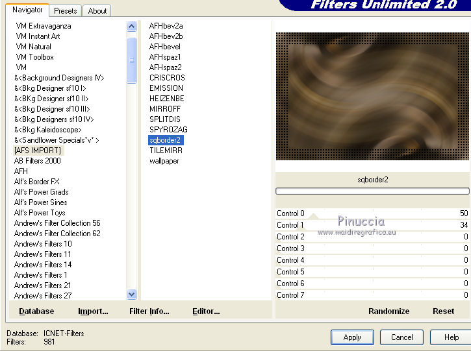Select Andrew's Filters 10 category
The image size is (471, 351).
pyautogui.click(x=43, y=244)
